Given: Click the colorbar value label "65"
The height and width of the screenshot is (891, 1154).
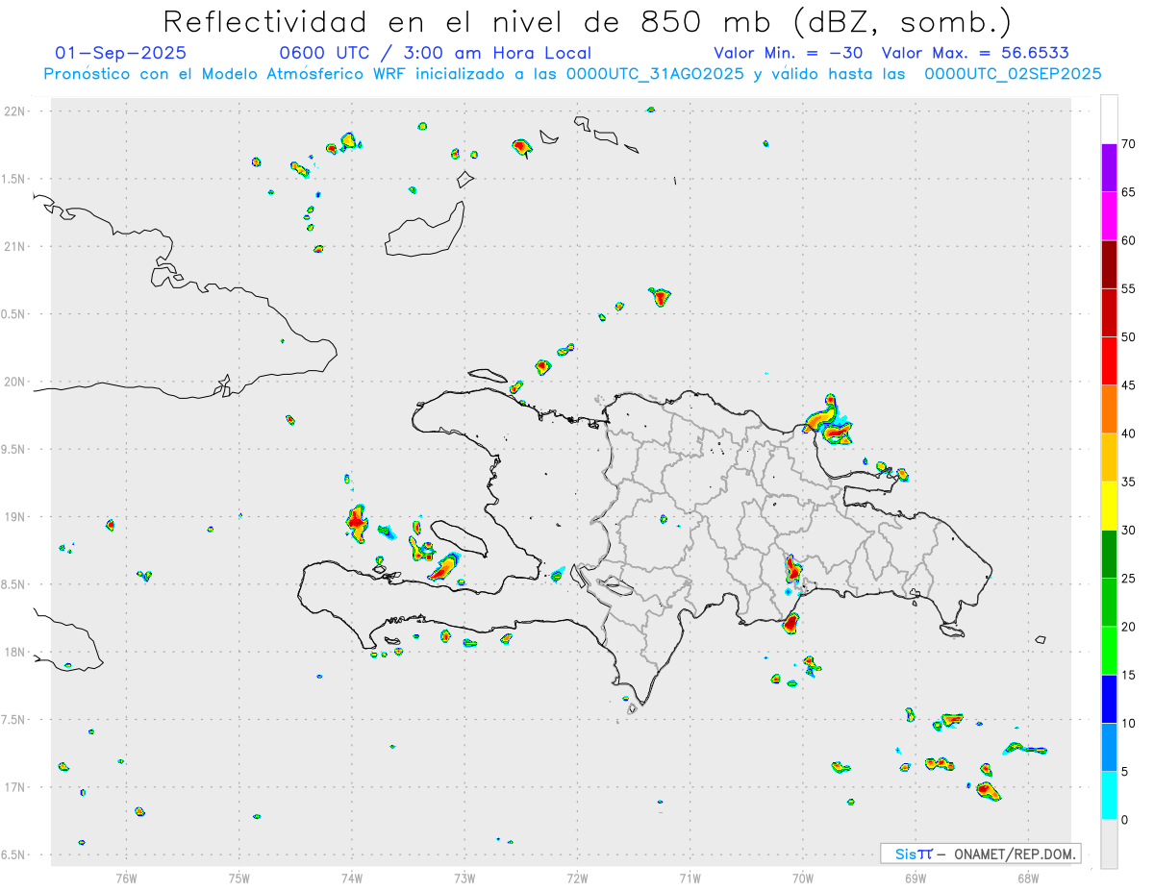Looking at the screenshot, I should coord(1128,192).
